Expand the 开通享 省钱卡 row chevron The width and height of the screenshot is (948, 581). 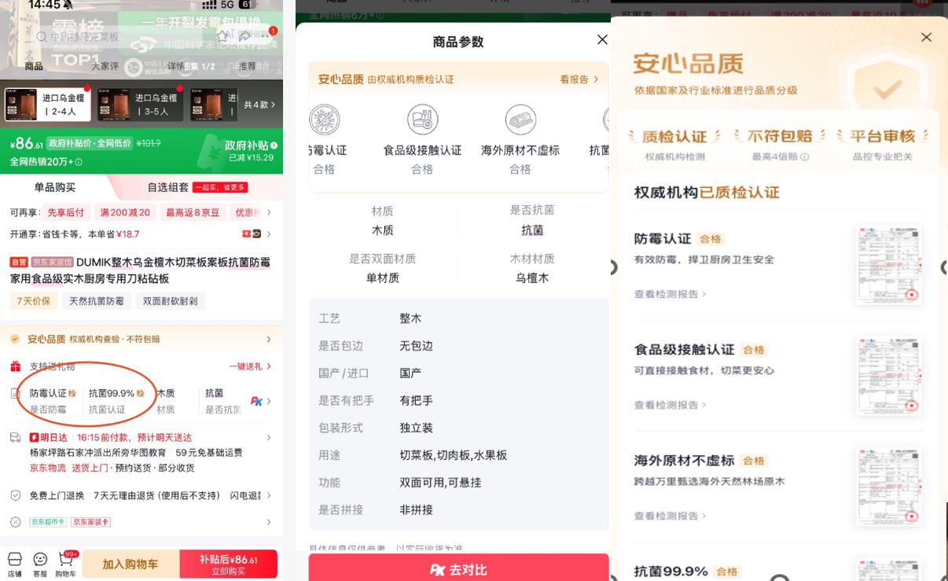(x=269, y=234)
